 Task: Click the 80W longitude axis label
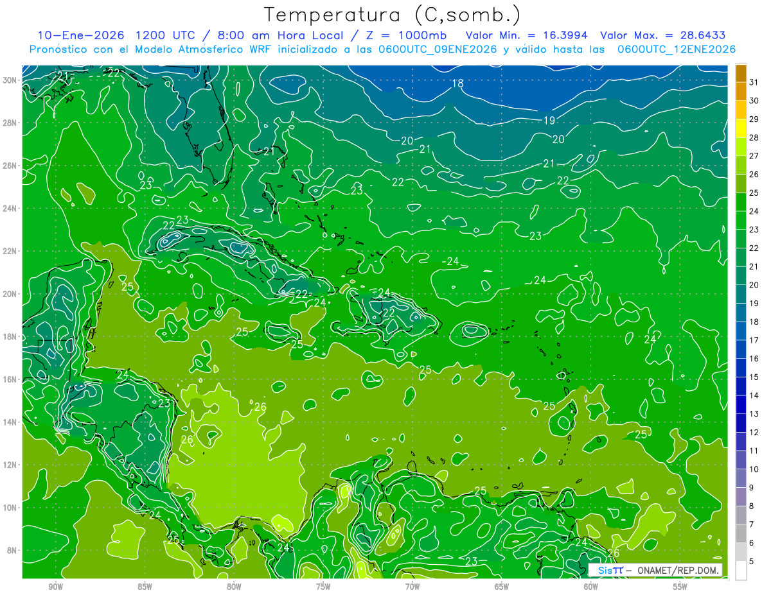[x=234, y=587]
